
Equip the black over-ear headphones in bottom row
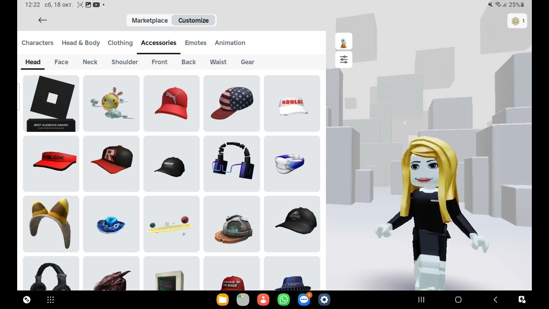[51, 273]
